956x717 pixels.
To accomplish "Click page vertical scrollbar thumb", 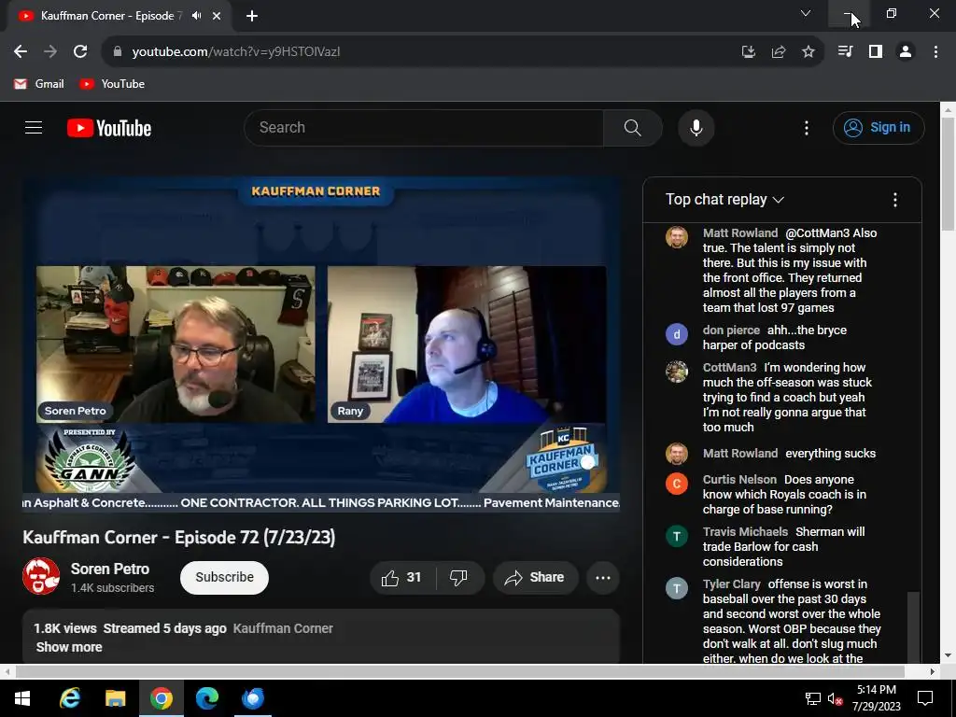I will (948, 175).
